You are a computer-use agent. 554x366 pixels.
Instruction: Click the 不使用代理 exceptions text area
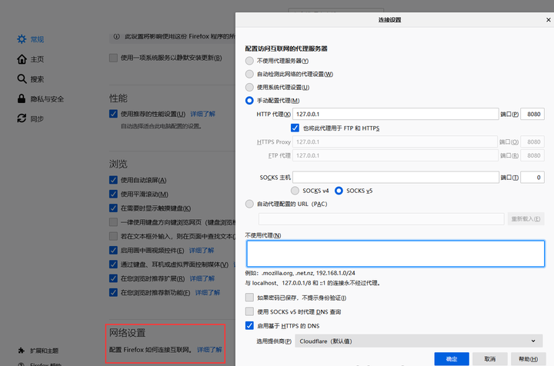(395, 254)
